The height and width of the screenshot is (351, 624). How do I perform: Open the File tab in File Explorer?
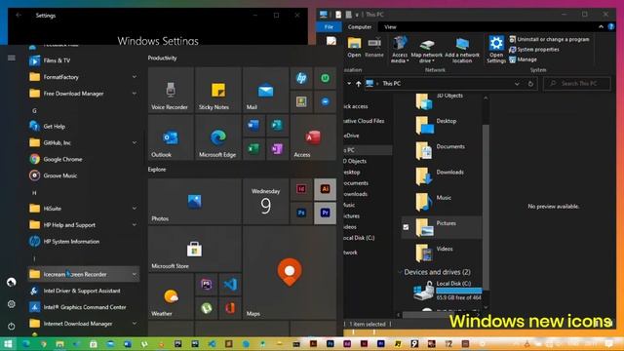[x=329, y=27]
